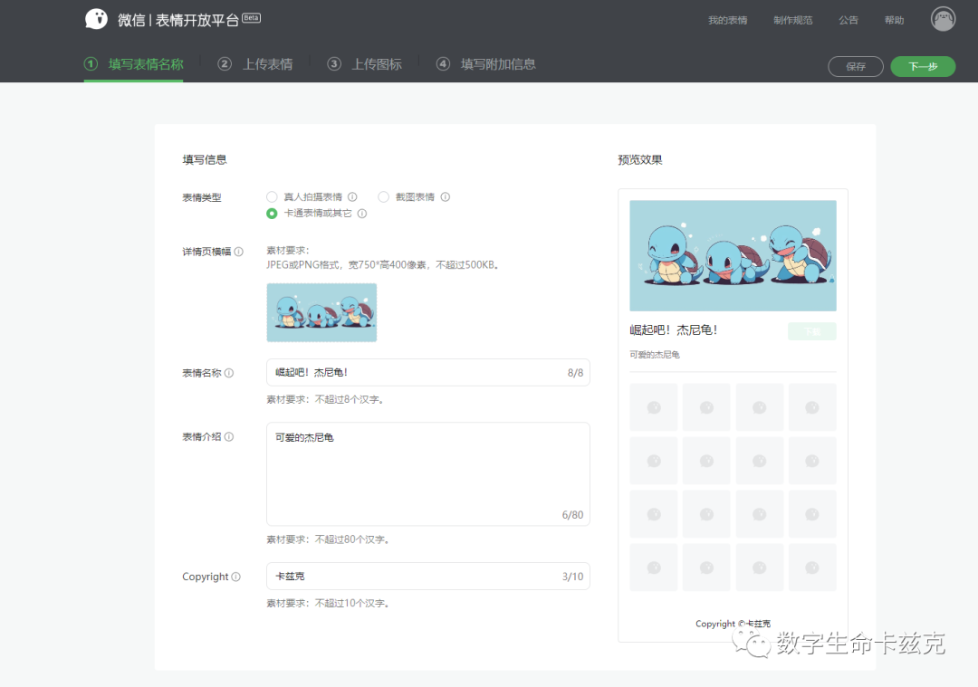Select the 真人拍摄表情 radio button
Viewport: 978px width, 687px height.
pyautogui.click(x=272, y=197)
